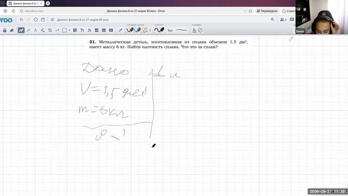Choose the black preset brush
Viewport: 348px width, 196px height.
tap(130, 30)
